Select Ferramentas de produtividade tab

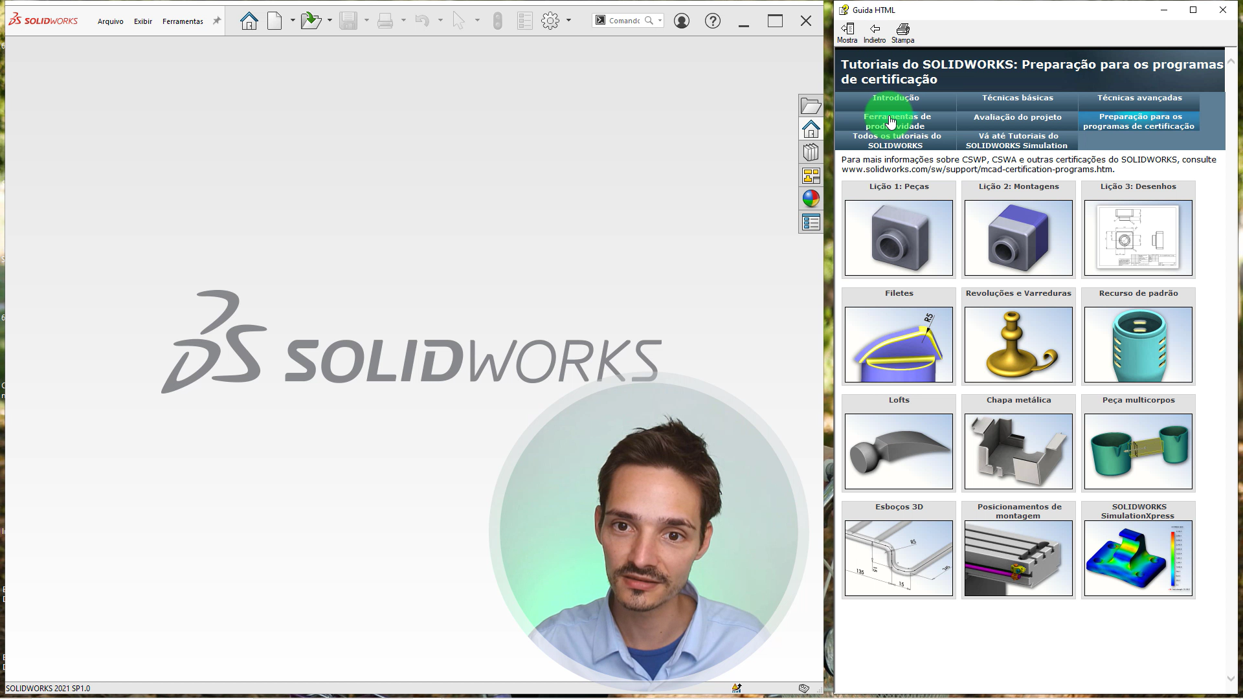[895, 121]
